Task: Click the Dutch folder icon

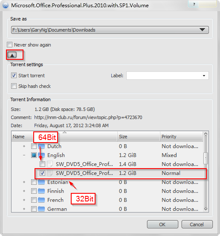Action: coord(41,146)
